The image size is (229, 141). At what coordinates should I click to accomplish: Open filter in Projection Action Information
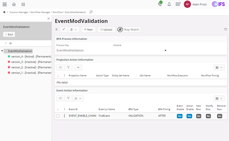click(x=68, y=67)
